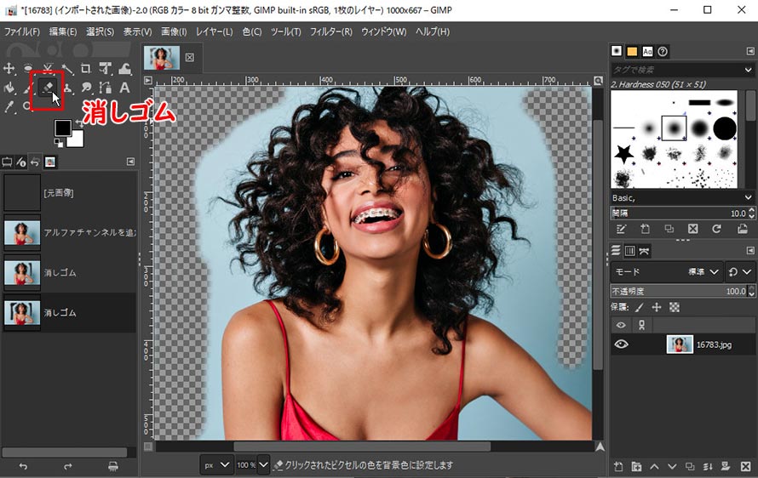
Task: Open the レイヤー(L) menu
Action: pyautogui.click(x=214, y=31)
